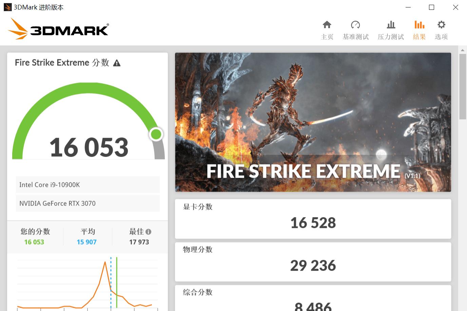
Task: Switch to the 压力测试 tab label
Action: (x=391, y=37)
